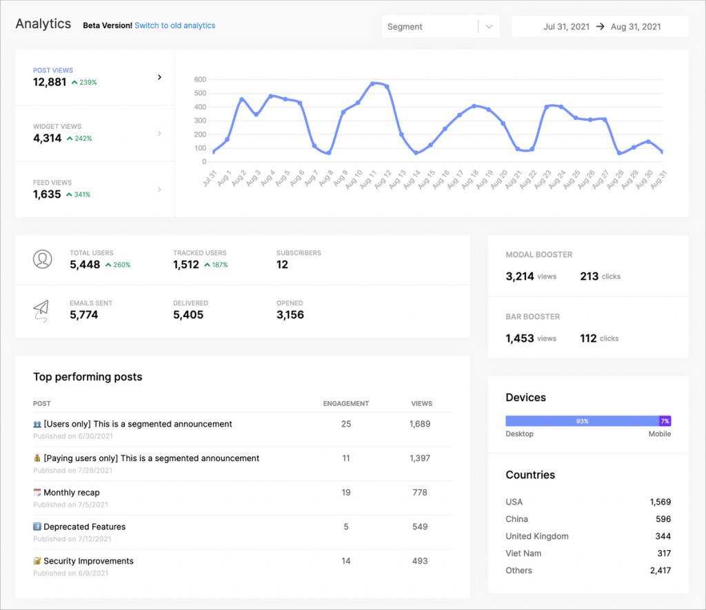The height and width of the screenshot is (610, 706).
Task: Click the ENGAGEMENT column header
Action: click(346, 404)
